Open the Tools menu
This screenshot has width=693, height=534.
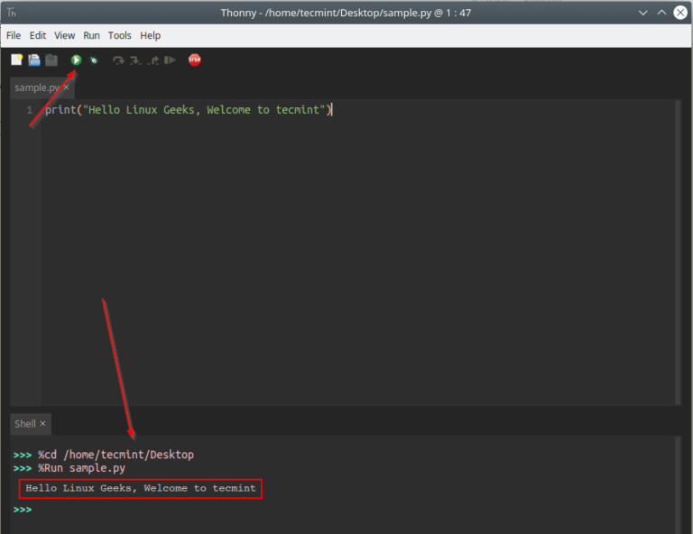120,35
